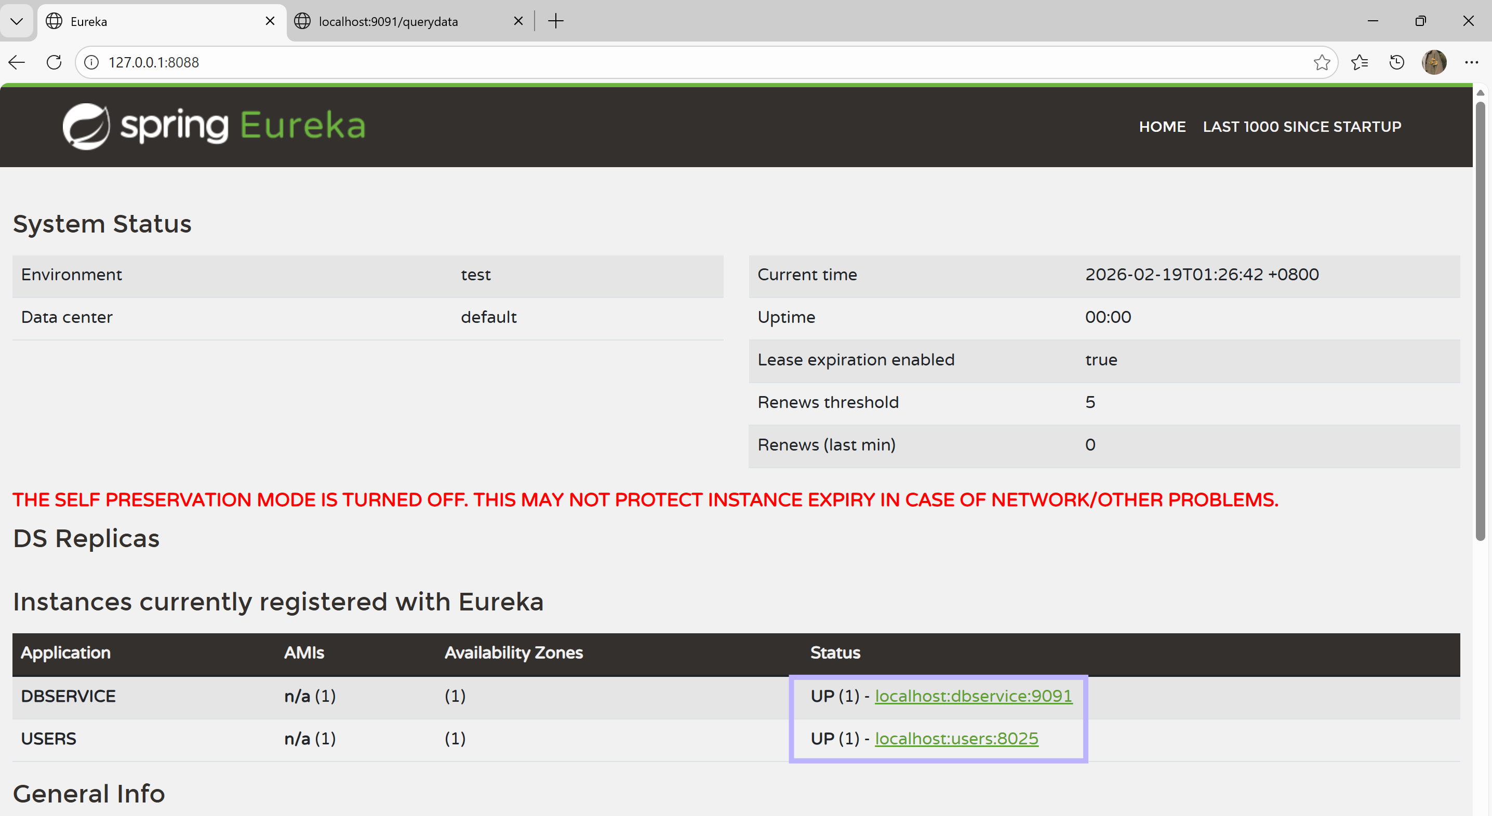Screen dimensions: 1492x816
Task: Click the Refresh page icon
Action: point(54,62)
